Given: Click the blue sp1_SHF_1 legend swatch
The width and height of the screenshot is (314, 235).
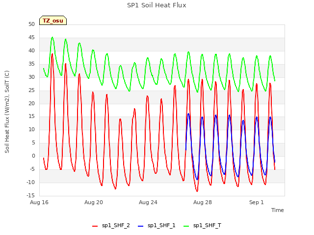Looking at the screenshot, I should coord(141,226).
